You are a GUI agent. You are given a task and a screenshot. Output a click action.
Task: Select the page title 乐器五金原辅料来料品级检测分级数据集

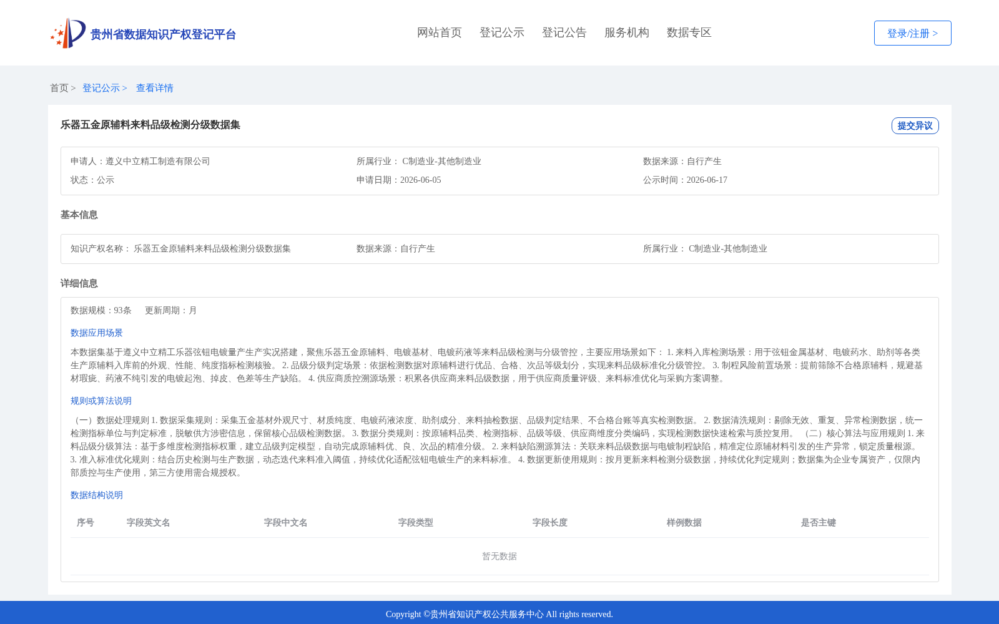[150, 125]
